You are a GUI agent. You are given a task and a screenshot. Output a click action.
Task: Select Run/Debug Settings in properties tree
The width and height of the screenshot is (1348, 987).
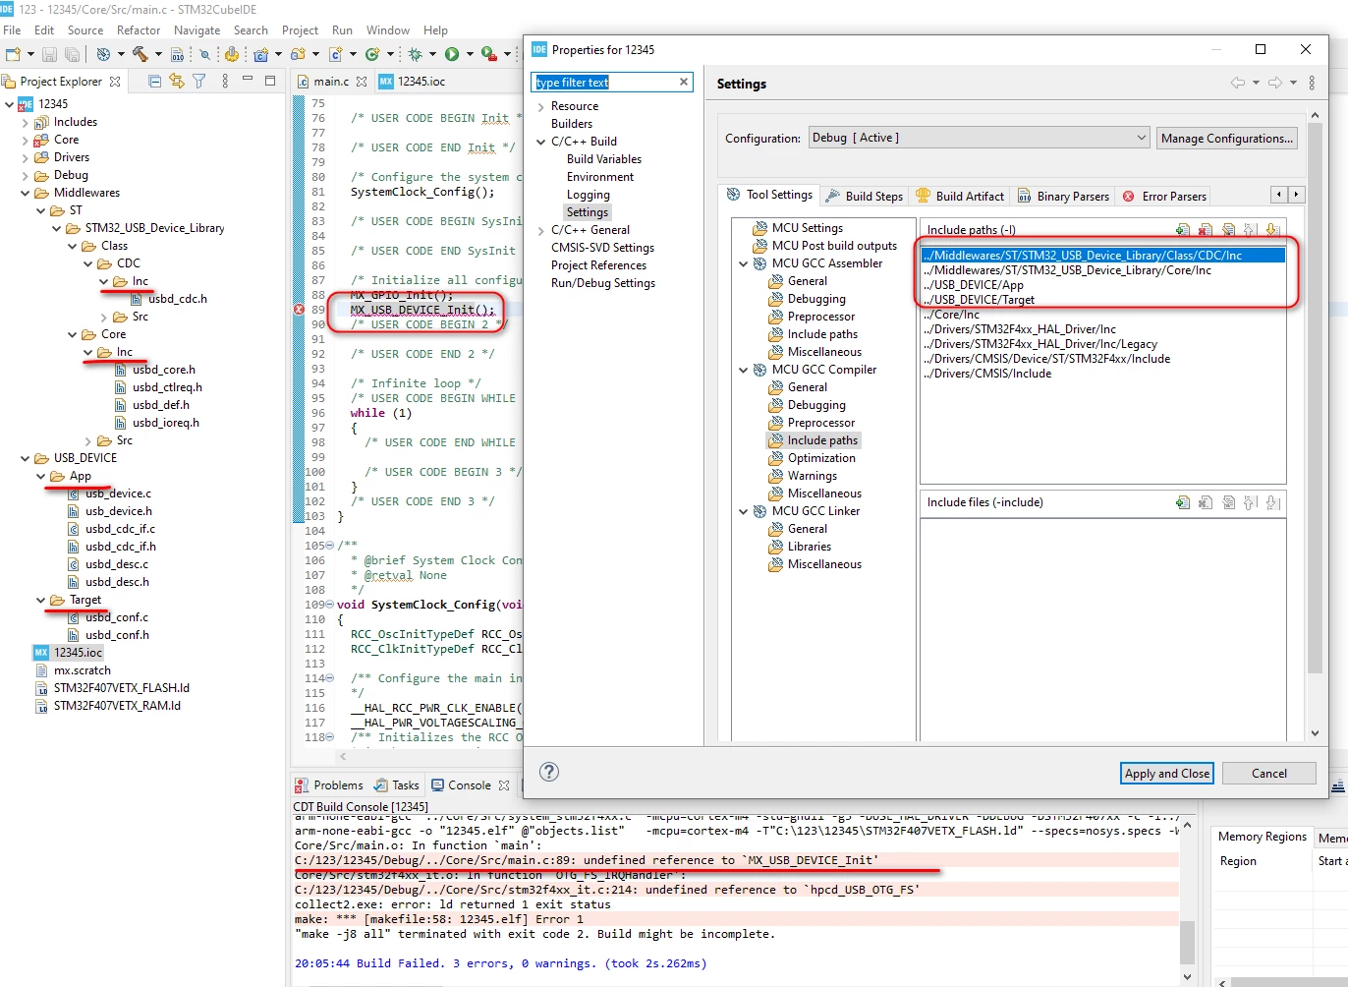pyautogui.click(x=603, y=283)
